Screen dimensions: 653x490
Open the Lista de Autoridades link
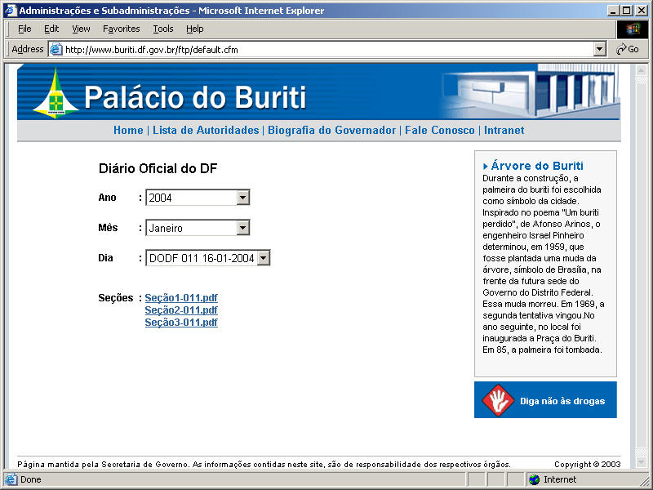coord(206,131)
